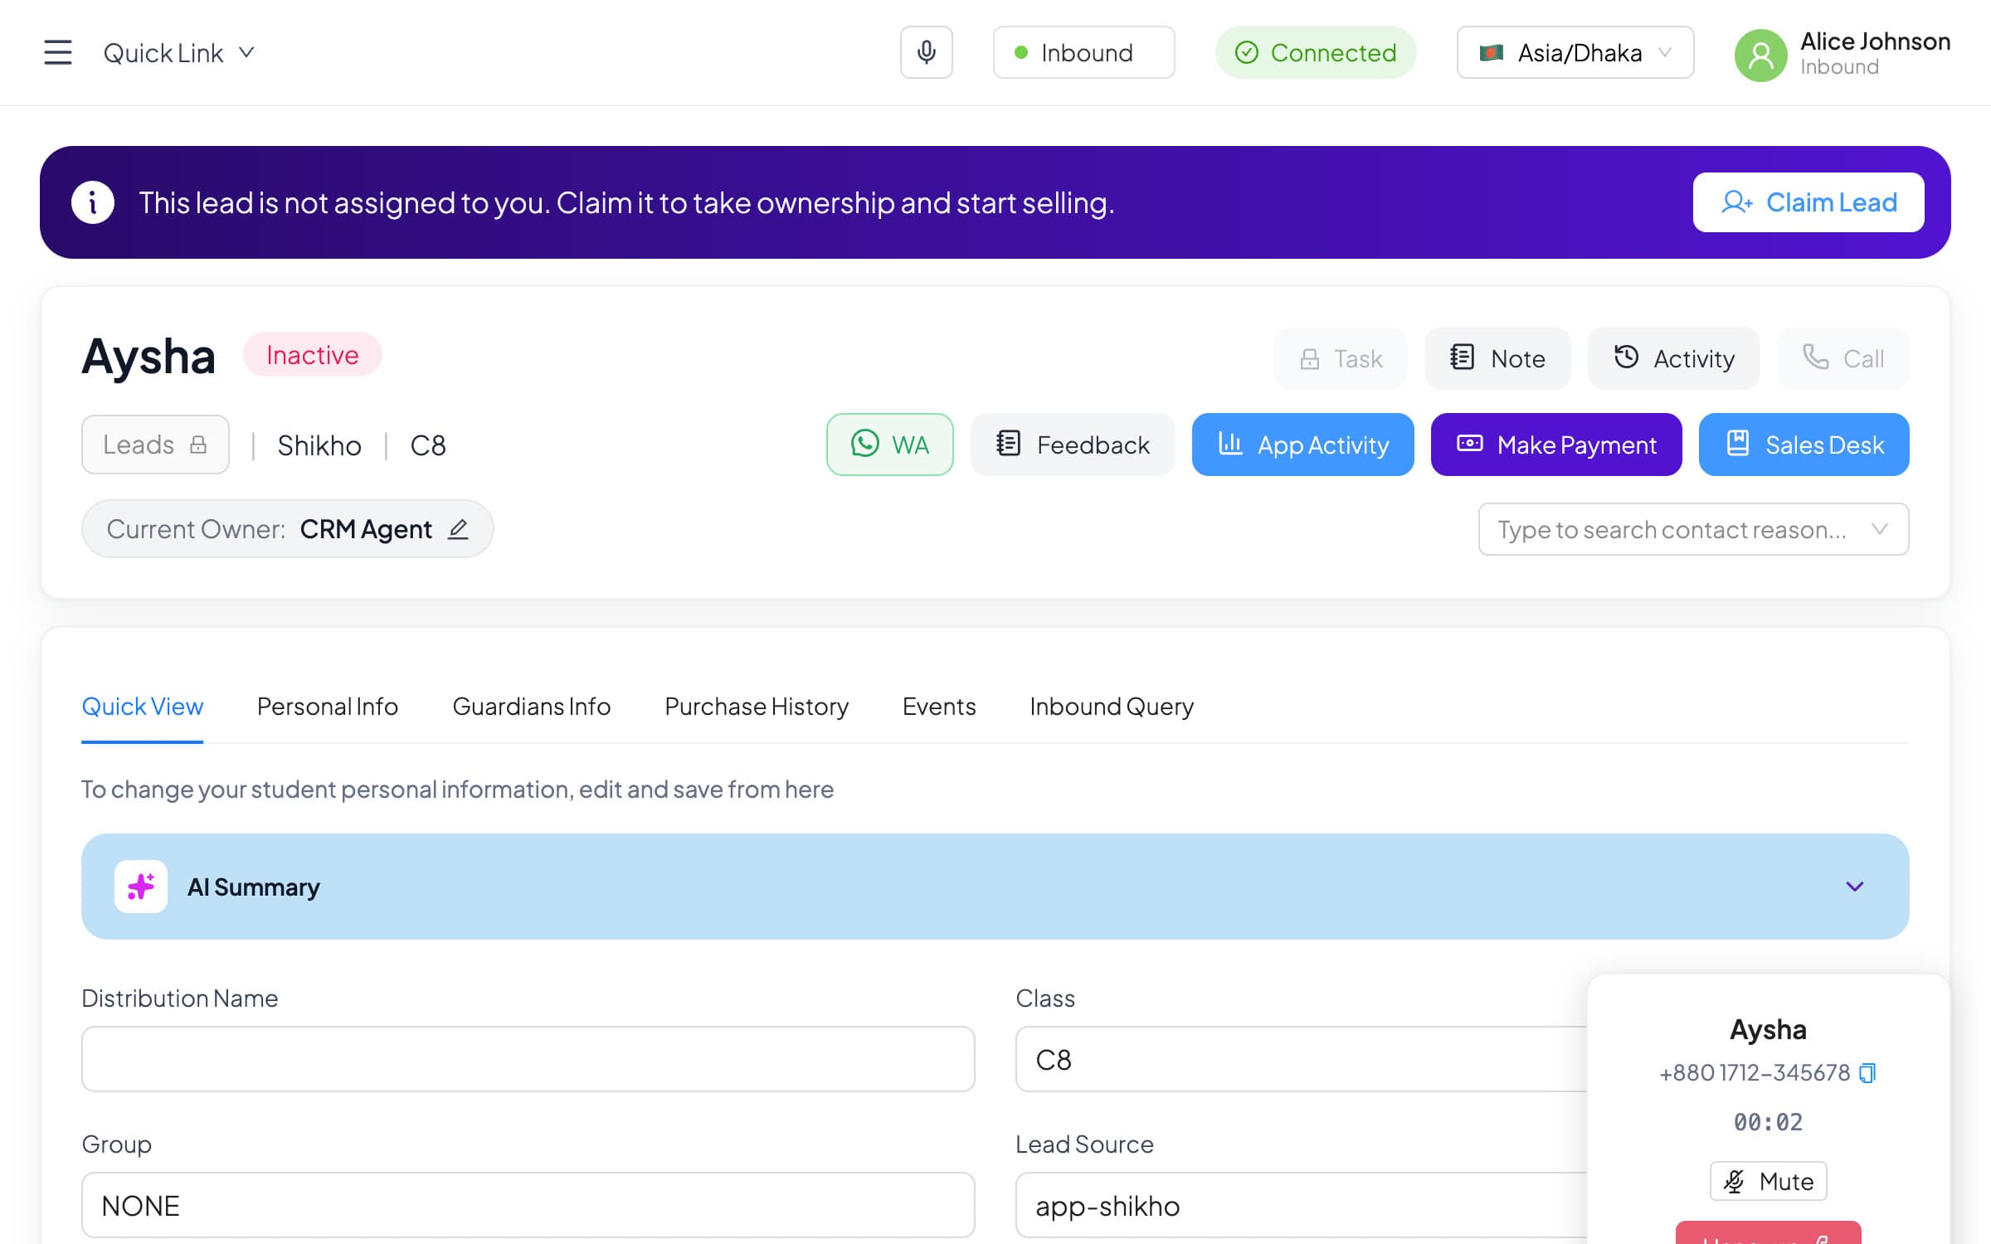Click the microphone icon button
The height and width of the screenshot is (1244, 1991).
926,52
